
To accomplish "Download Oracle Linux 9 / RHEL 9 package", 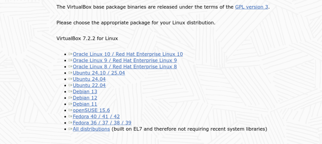I will (x=125, y=60).
